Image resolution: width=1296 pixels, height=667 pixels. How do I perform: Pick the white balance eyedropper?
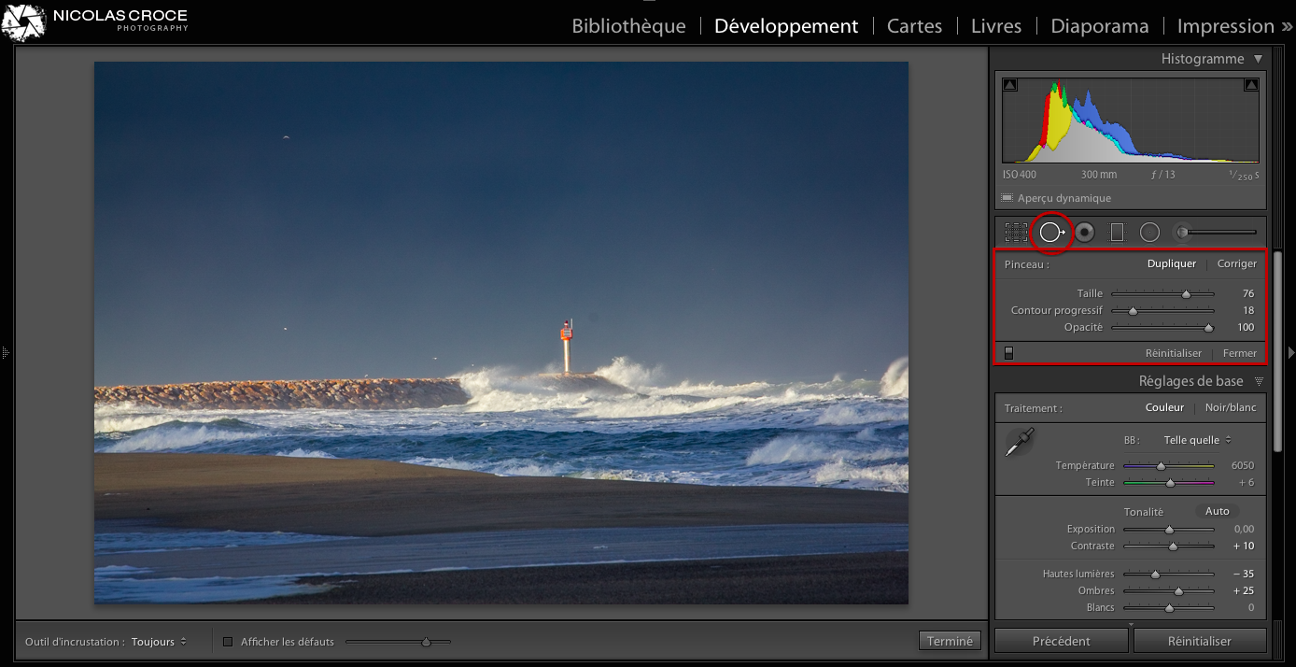[1019, 441]
